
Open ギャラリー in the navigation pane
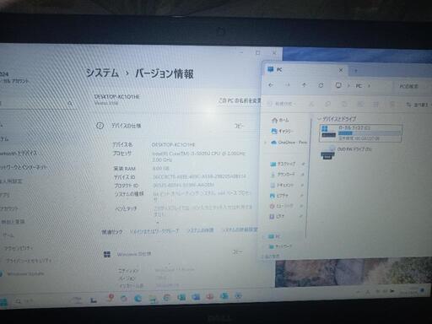click(282, 131)
